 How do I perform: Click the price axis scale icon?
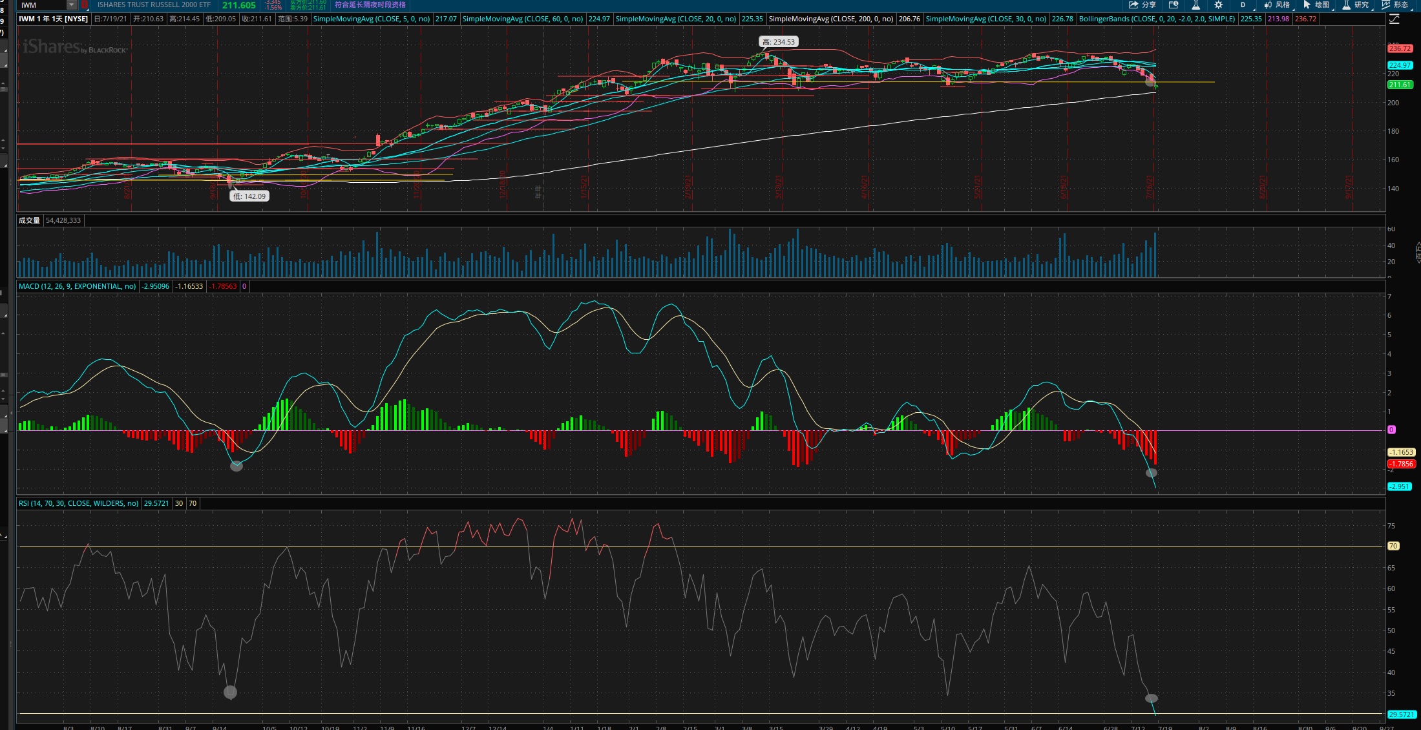pos(1395,19)
